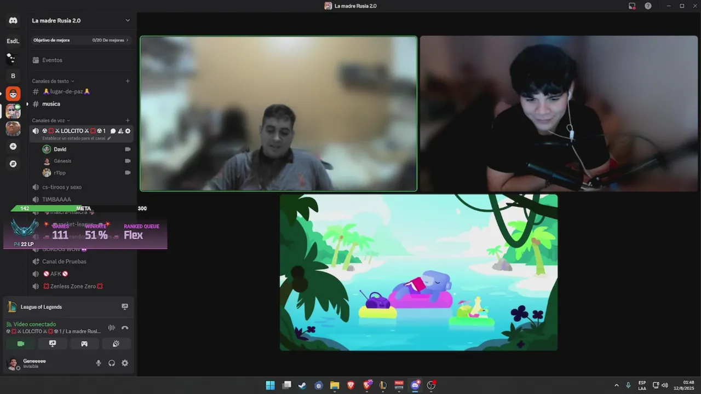Click the Video conectado status link

click(x=35, y=324)
